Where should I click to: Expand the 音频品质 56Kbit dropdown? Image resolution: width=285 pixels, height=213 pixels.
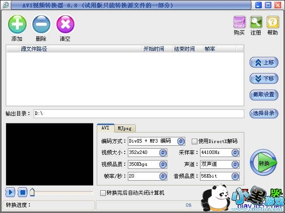pos(235,176)
